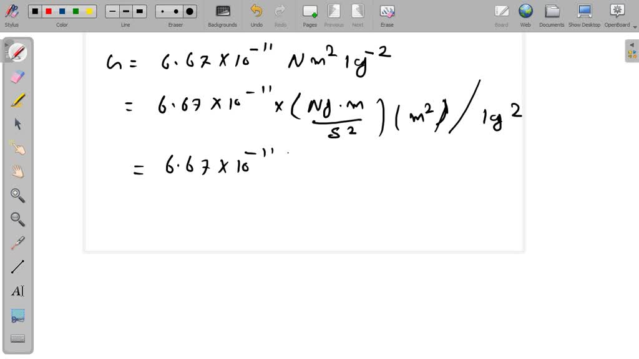The width and height of the screenshot is (639, 359).
Task: Collapse the left tool palette
Action: point(7,45)
